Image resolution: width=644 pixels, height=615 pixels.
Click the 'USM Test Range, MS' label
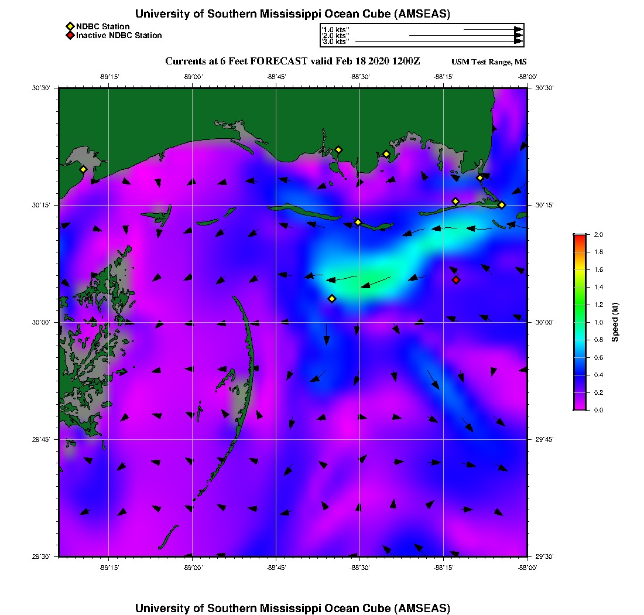click(x=489, y=62)
